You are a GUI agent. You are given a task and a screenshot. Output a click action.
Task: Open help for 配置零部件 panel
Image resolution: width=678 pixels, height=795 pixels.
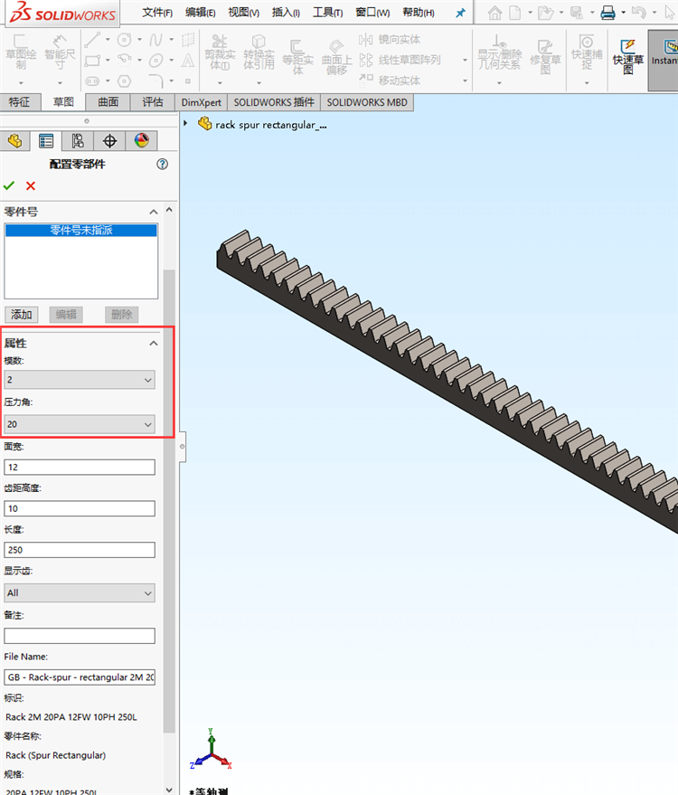coord(162,165)
